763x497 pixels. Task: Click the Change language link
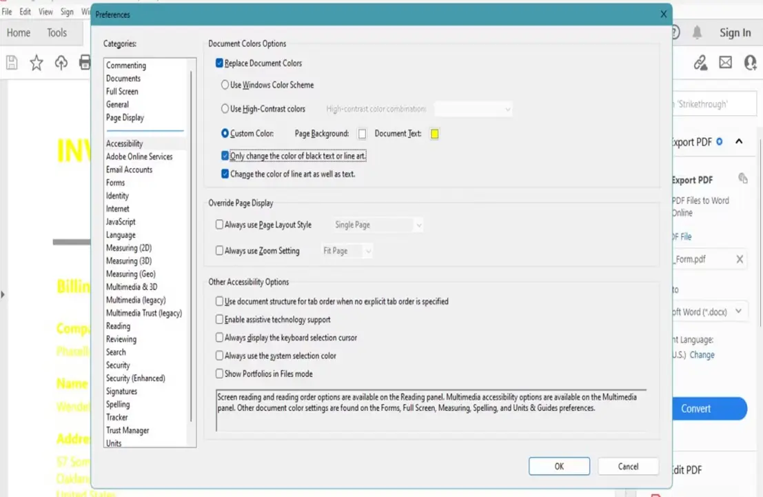click(x=702, y=355)
